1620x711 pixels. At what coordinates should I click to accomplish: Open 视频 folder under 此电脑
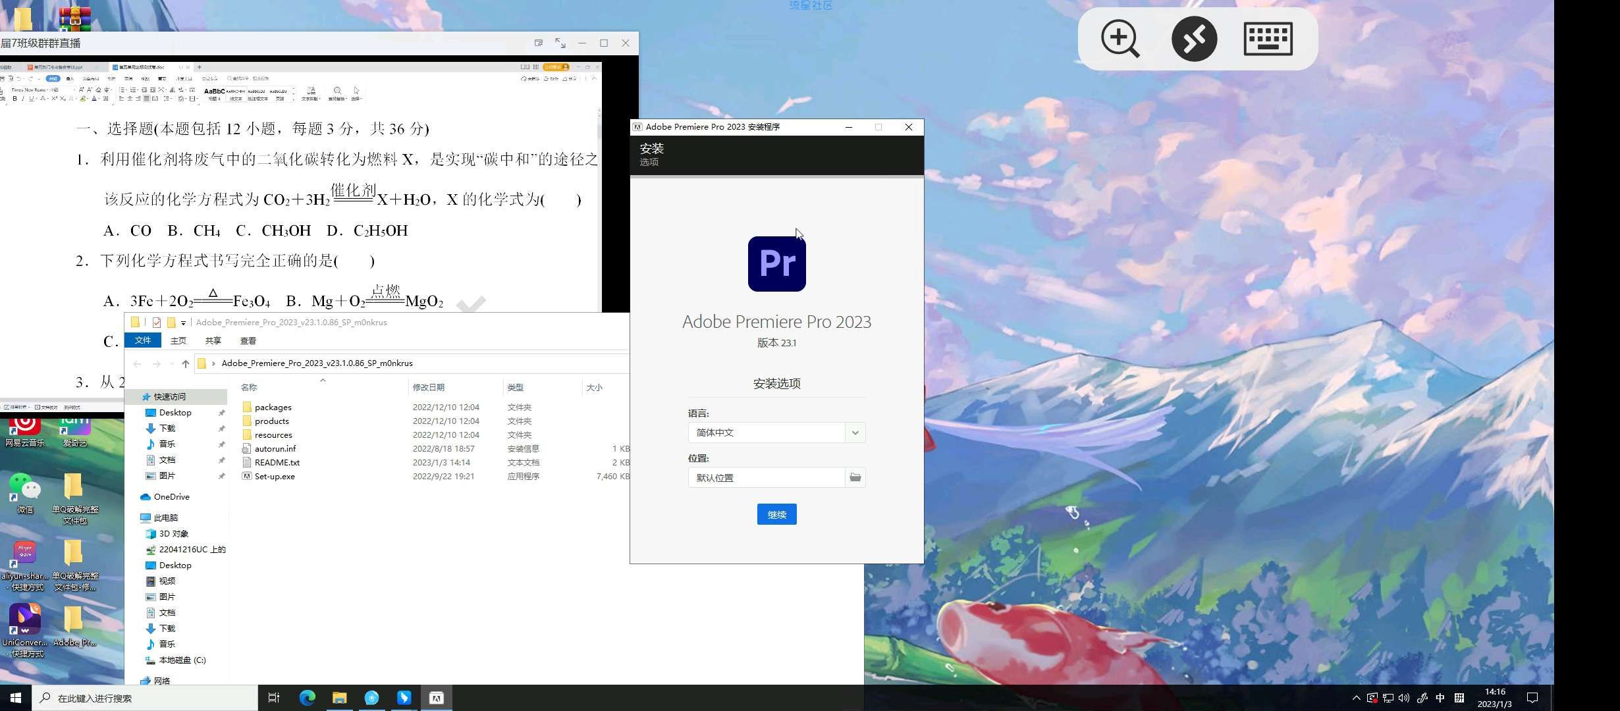point(167,581)
